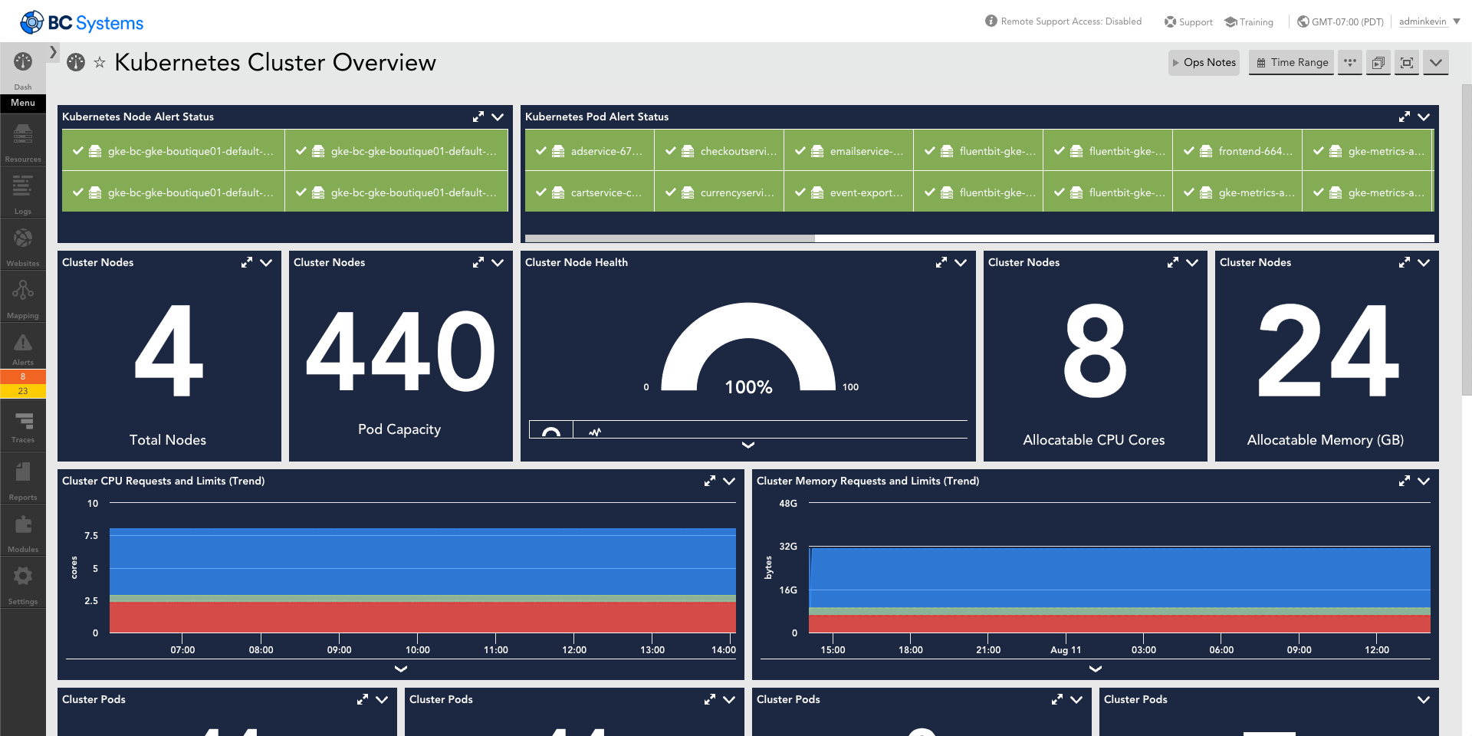Expand Cluster Memory Requests trend widget fullscreen
Viewport: 1472px width, 736px height.
[1405, 481]
